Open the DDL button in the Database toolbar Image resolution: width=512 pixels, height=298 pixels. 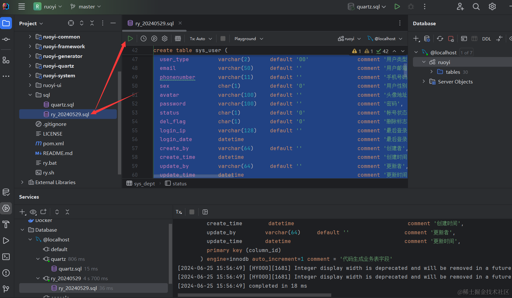[486, 39]
